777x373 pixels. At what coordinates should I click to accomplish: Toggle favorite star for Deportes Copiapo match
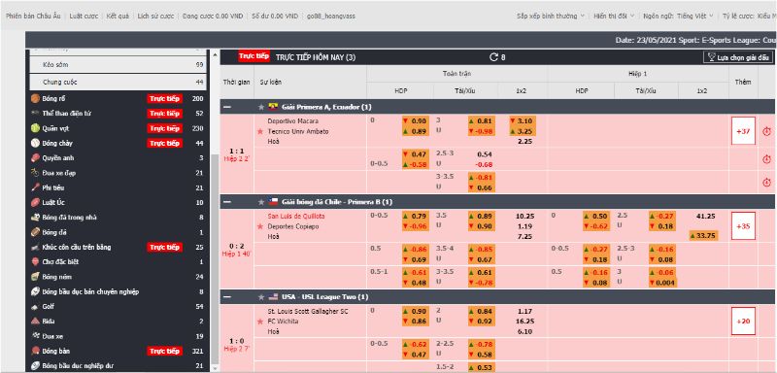point(259,226)
